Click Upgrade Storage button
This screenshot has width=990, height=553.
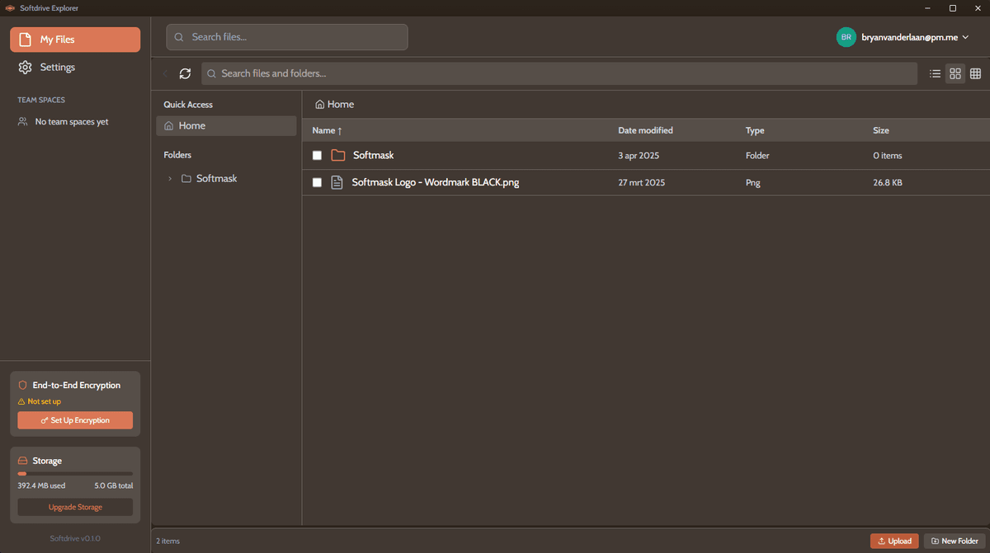[75, 507]
